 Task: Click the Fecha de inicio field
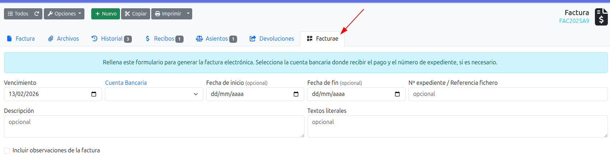point(255,94)
